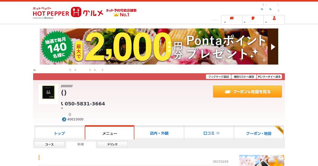Viewport: 318px width, 166px height.
Task: Click the クーポン&地図を見る orange button
Action: coord(248,92)
